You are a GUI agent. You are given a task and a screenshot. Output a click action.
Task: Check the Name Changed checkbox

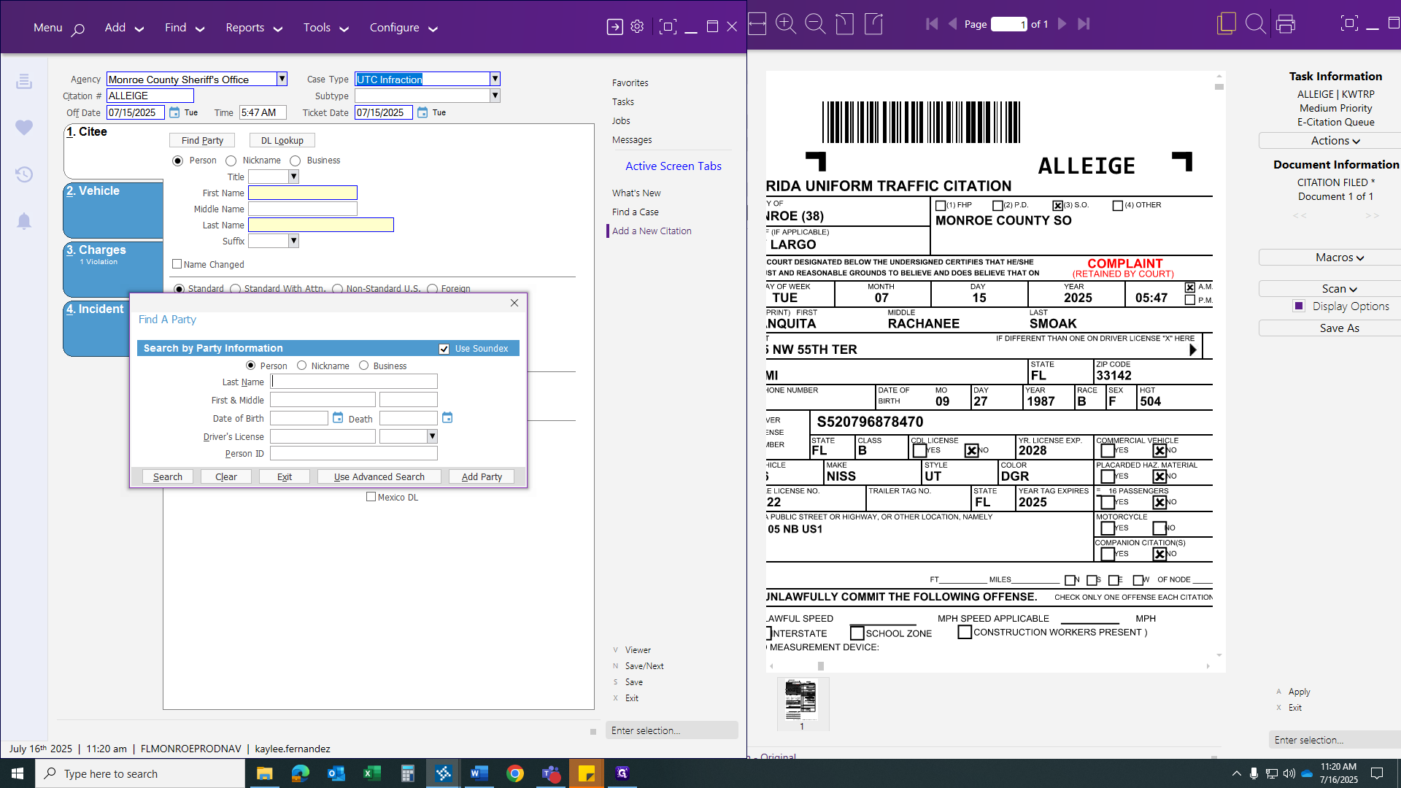pyautogui.click(x=177, y=264)
